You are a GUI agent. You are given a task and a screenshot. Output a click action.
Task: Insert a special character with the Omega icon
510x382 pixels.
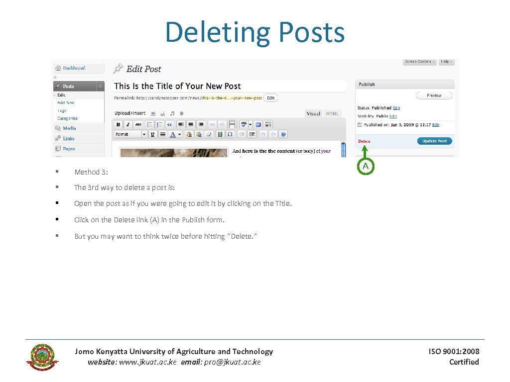[x=230, y=134]
